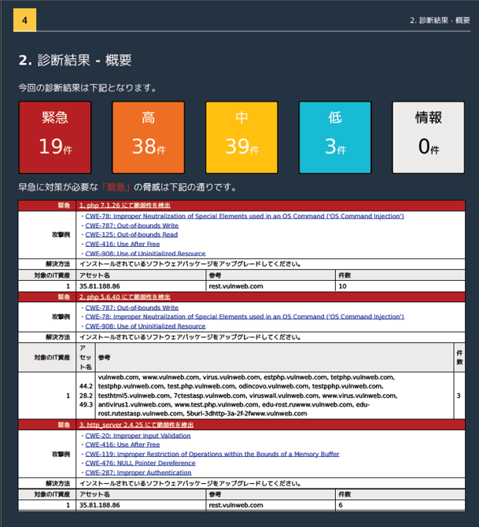Select the orange 高 38件 severity tile
479x527 pixels.
click(x=148, y=137)
